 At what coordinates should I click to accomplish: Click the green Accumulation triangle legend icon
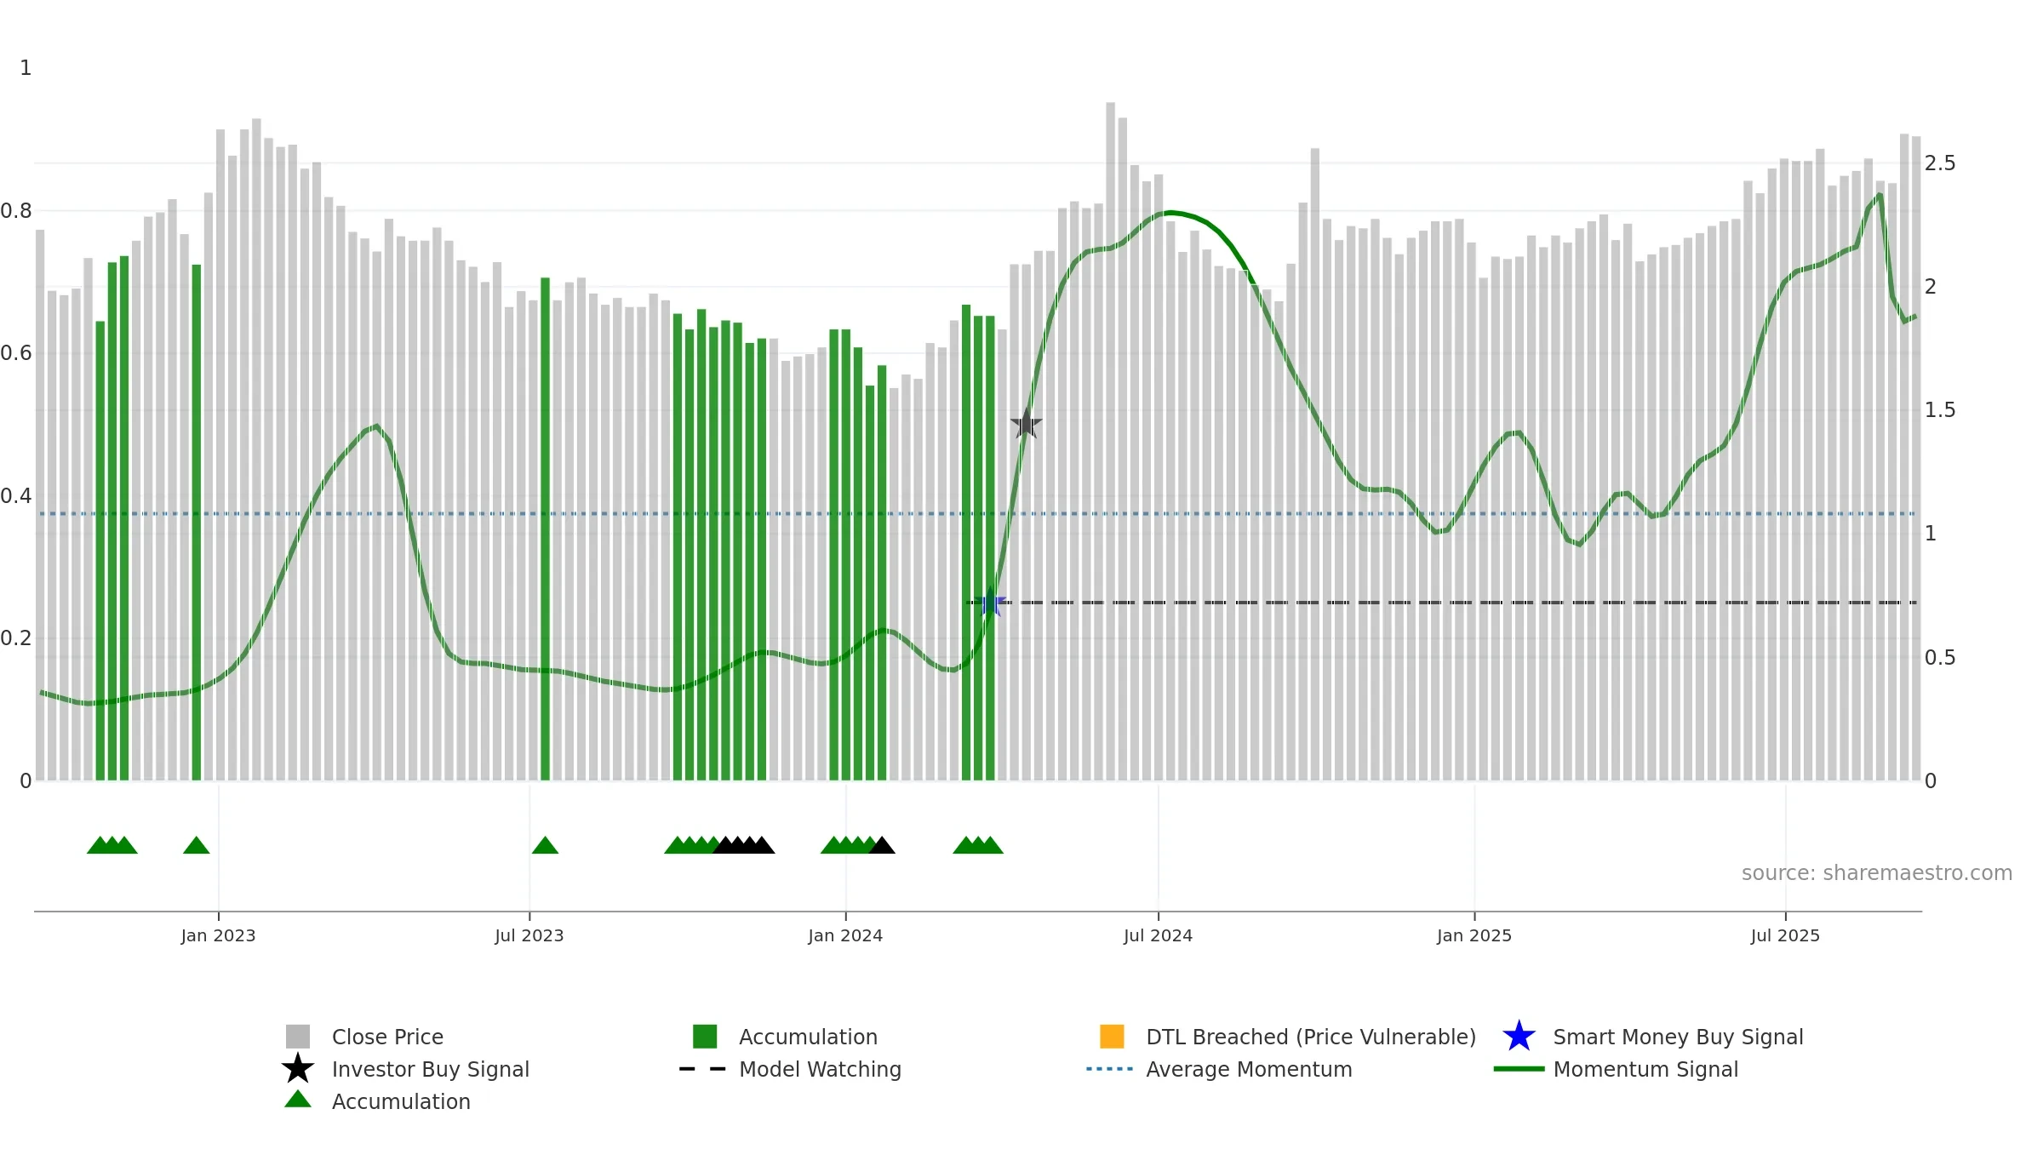(298, 1099)
